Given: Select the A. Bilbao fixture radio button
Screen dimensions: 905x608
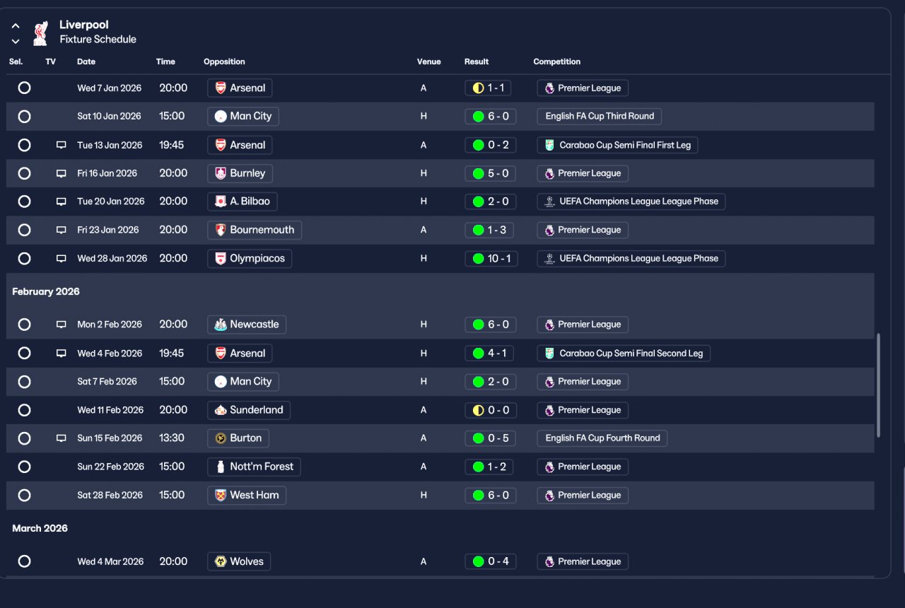Looking at the screenshot, I should (x=24, y=201).
